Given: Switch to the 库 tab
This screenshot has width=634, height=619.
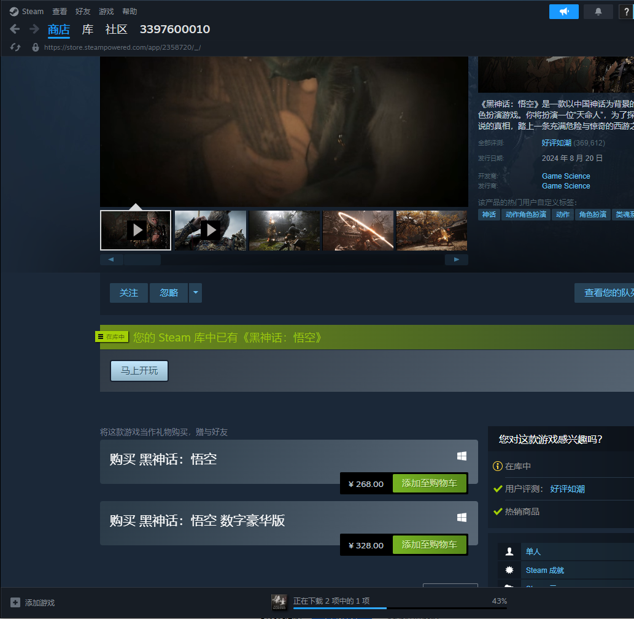Looking at the screenshot, I should click(x=88, y=29).
